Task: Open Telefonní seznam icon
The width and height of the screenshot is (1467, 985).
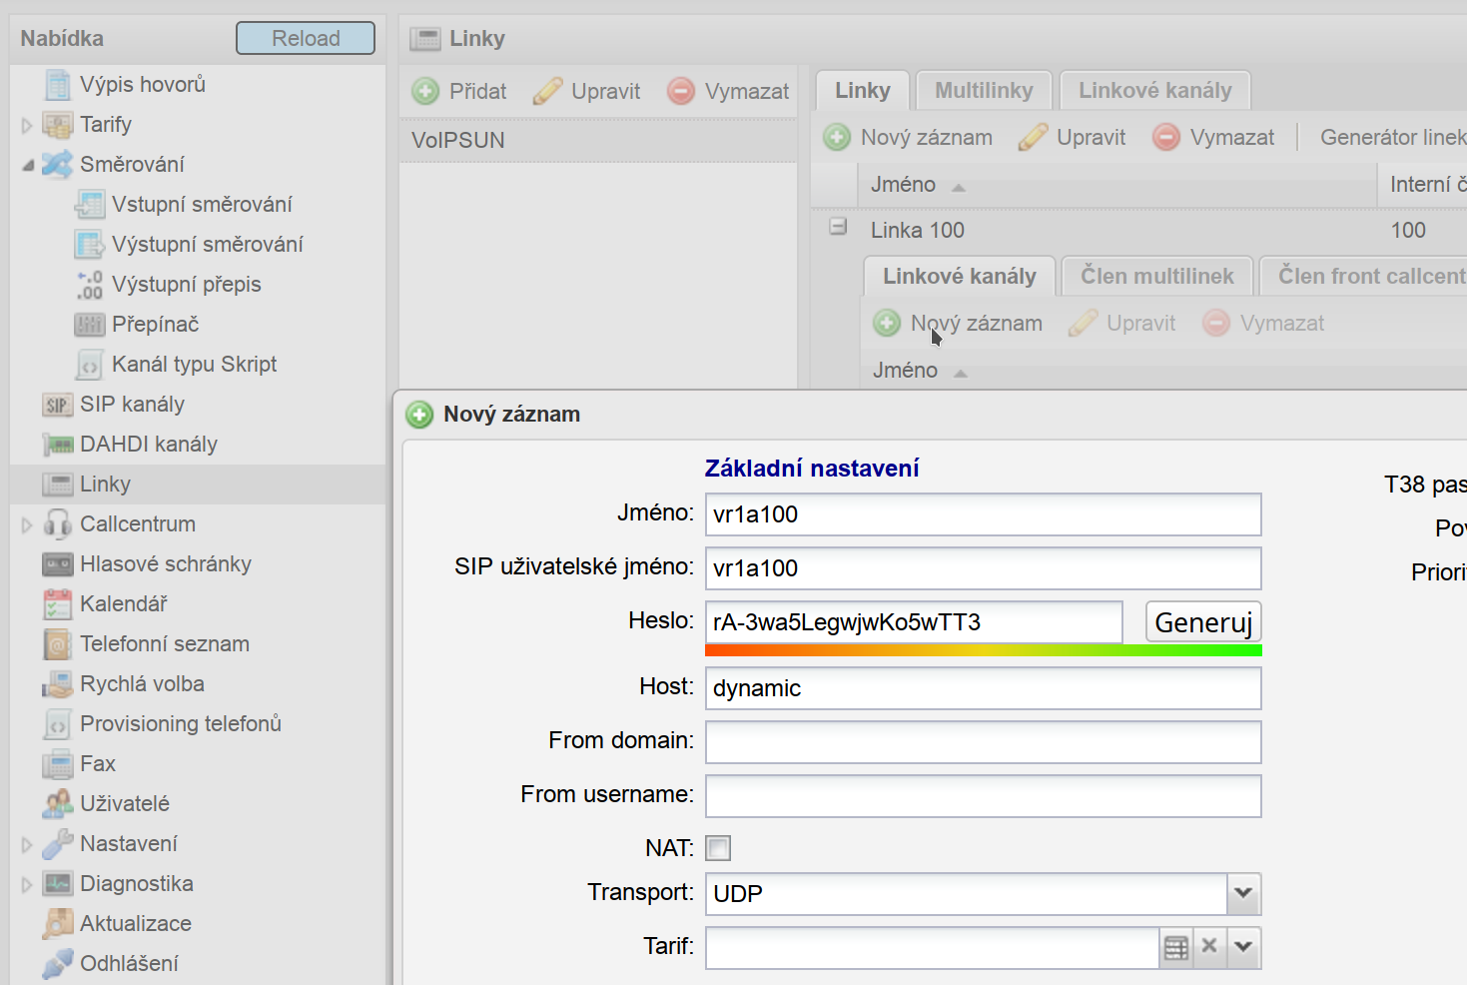Action: 58,644
